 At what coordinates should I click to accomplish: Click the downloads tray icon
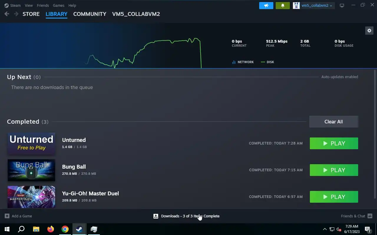coord(156,216)
